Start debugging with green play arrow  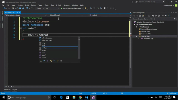[x=62, y=9]
